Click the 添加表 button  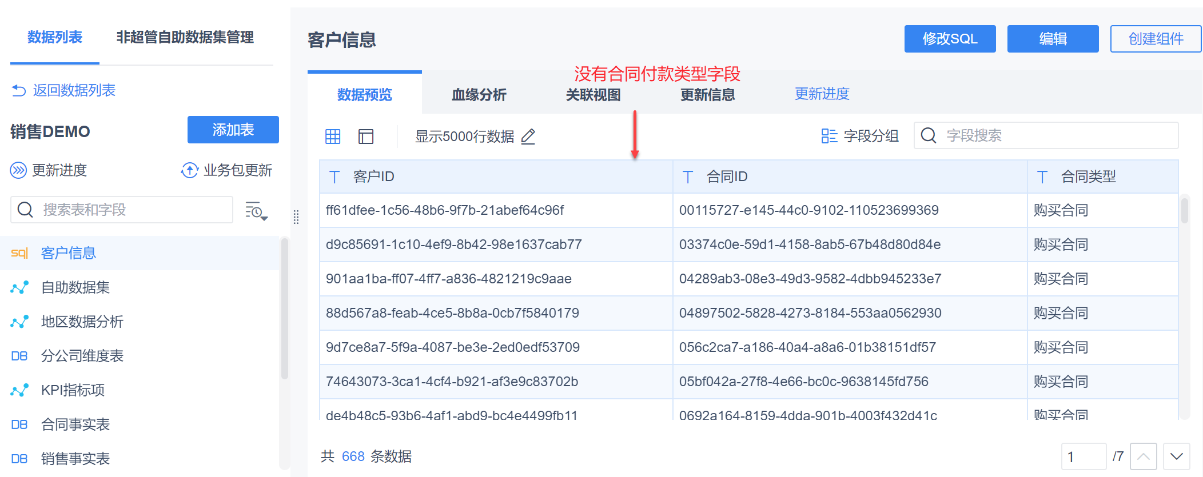click(x=233, y=130)
